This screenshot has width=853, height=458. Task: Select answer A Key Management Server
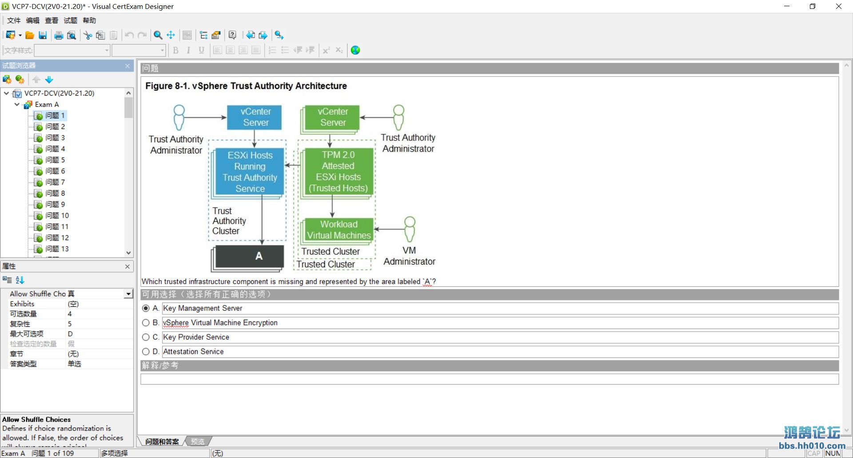[146, 308]
